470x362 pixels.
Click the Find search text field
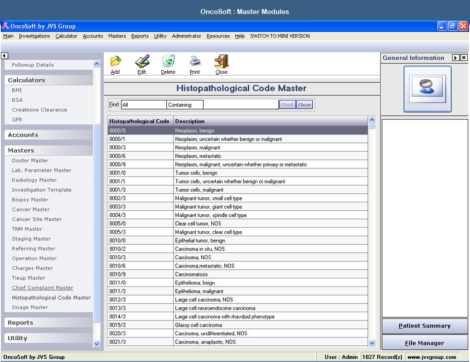click(241, 105)
